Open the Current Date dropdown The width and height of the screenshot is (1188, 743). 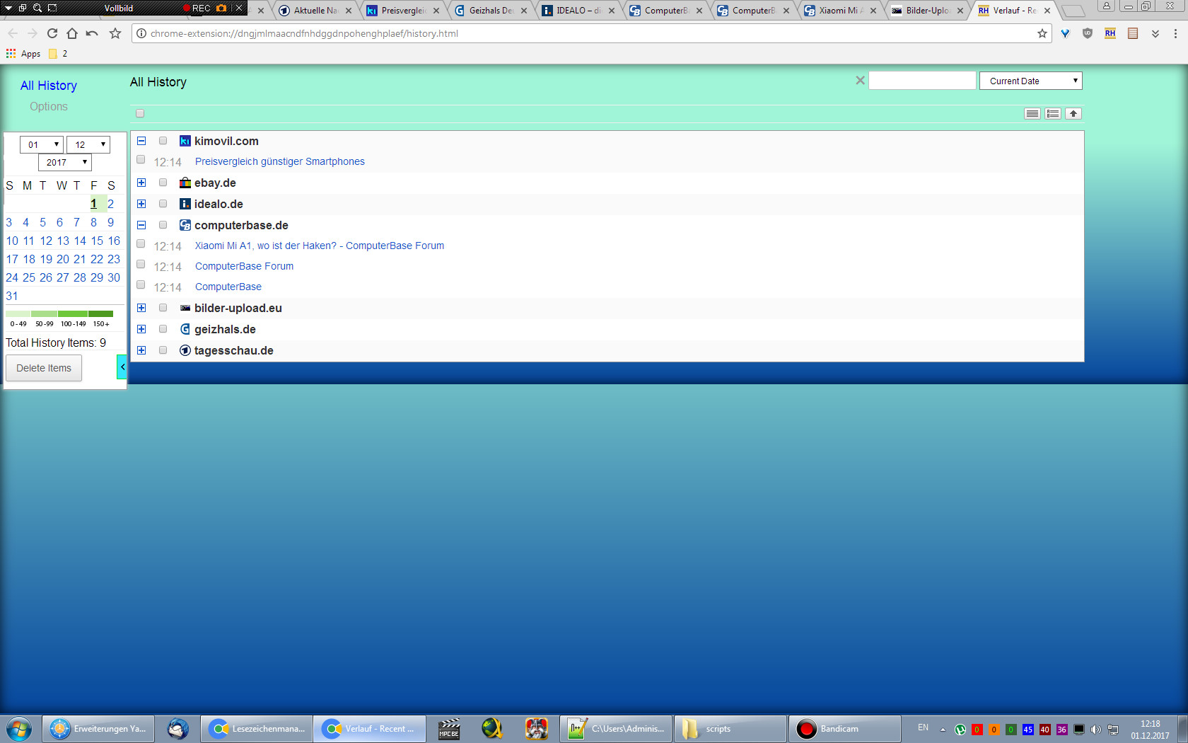[x=1030, y=81]
